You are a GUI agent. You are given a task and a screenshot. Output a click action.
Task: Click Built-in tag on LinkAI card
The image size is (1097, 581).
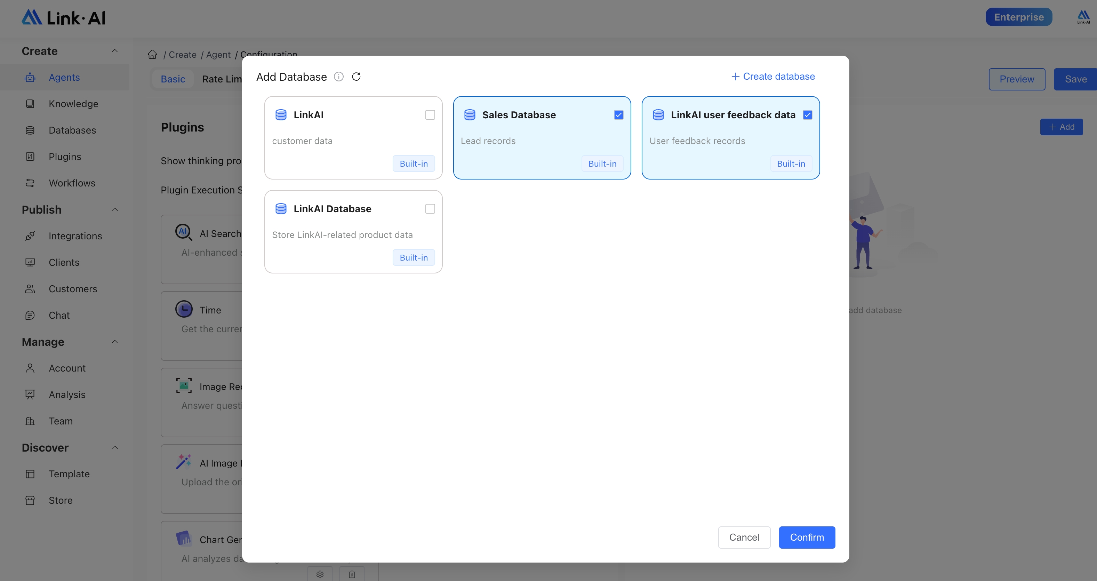[x=414, y=164]
